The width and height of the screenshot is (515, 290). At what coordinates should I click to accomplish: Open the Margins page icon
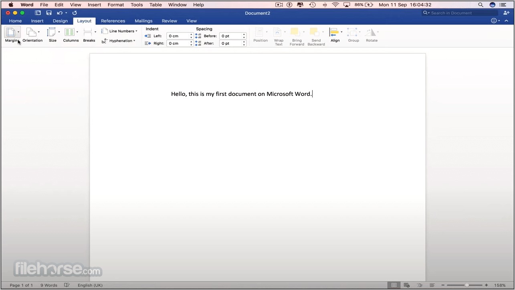[x=11, y=32]
